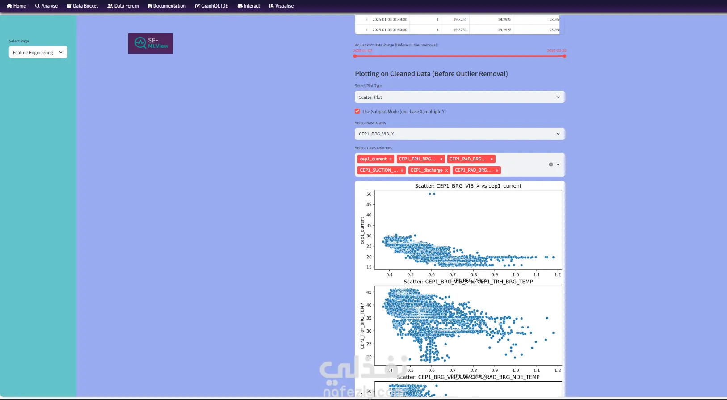Remove the CEP1_SUCTION tag using its x
This screenshot has width=727, height=400.
(402, 170)
